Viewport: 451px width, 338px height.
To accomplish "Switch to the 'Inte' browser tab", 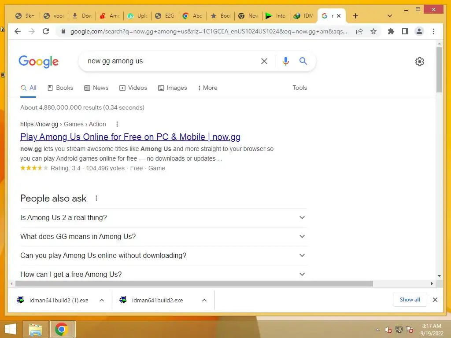I will click(277, 16).
